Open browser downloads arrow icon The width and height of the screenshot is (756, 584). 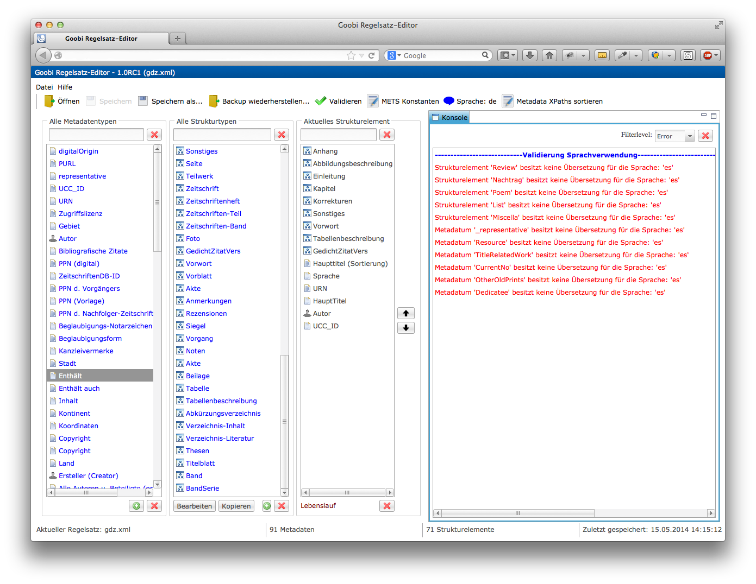click(530, 55)
